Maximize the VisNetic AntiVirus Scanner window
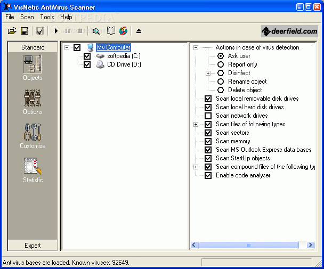Viewport: 324px width, 269px height. coord(309,7)
